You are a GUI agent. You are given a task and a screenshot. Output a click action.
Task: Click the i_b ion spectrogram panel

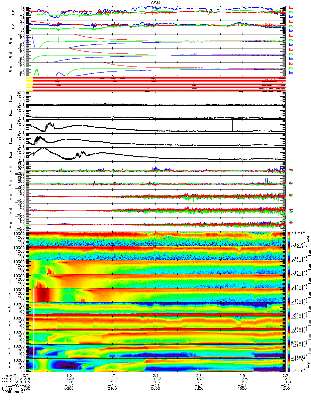(x=155, y=239)
